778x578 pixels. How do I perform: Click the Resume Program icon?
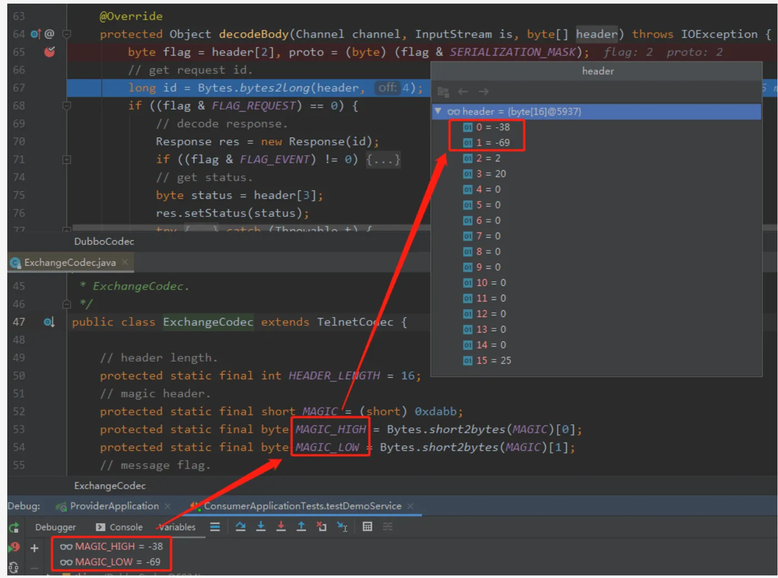[x=14, y=547]
